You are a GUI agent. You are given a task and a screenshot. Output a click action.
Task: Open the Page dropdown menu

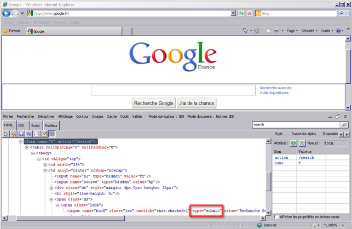292,31
